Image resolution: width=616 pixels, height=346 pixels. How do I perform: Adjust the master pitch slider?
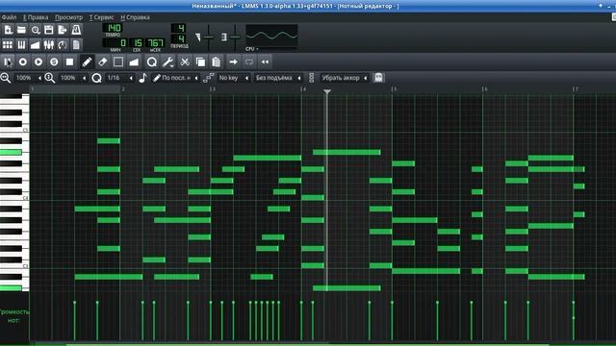[235, 37]
